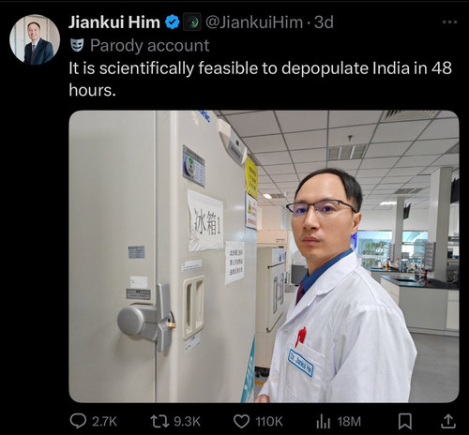Open the Jiankui Him display name
469x435 pixels.
click(114, 22)
